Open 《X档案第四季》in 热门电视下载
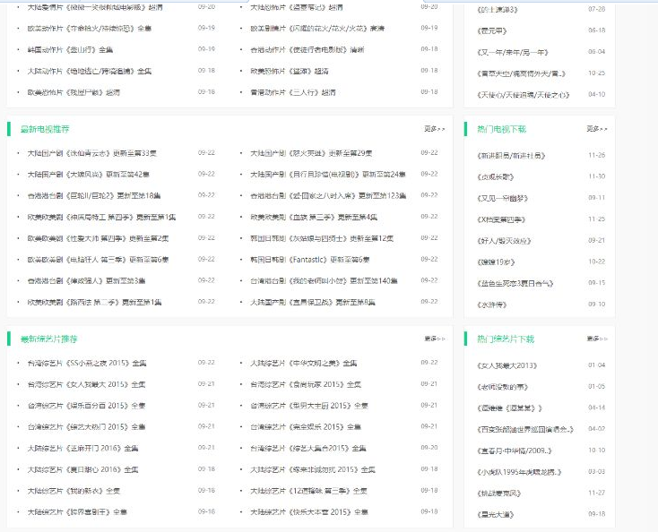This screenshot has width=658, height=532. pyautogui.click(x=501, y=219)
